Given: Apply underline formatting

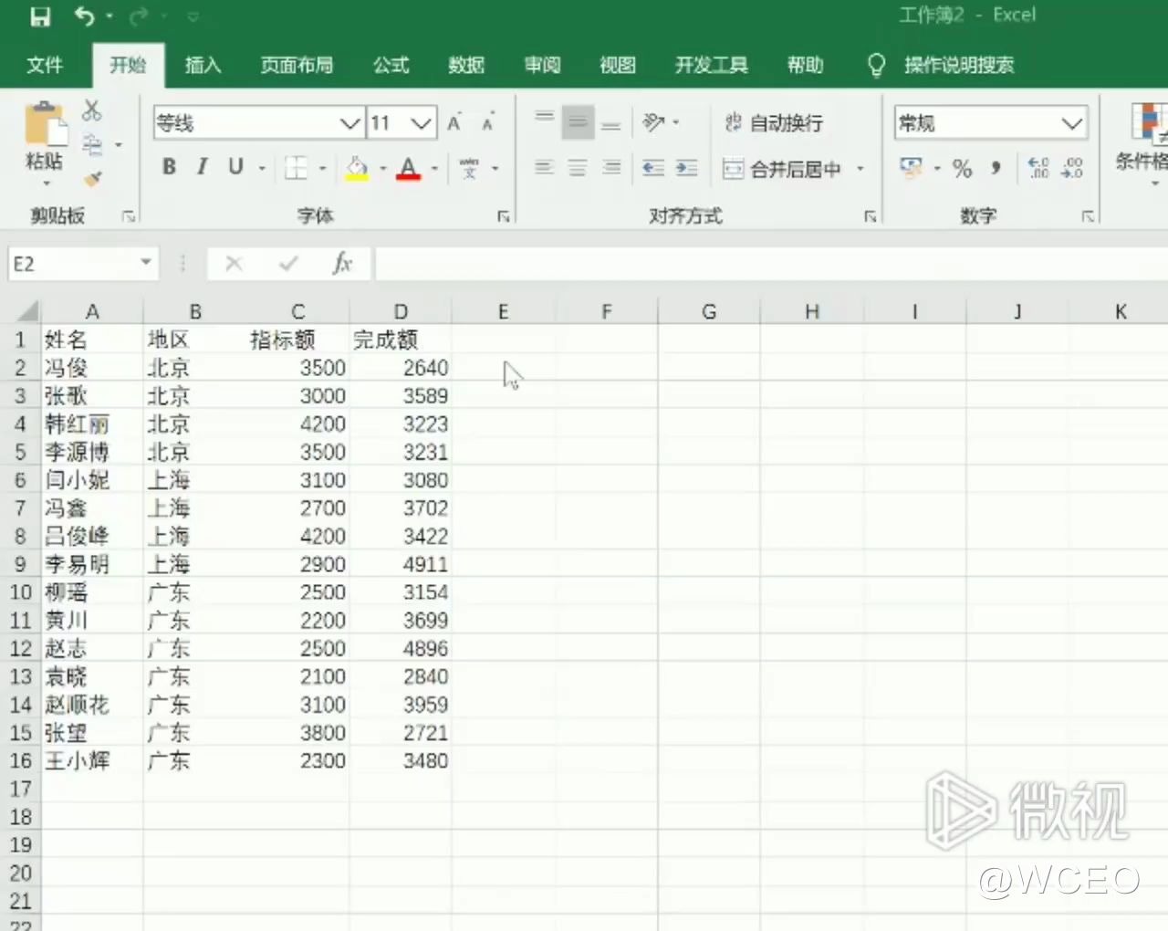Looking at the screenshot, I should (235, 167).
